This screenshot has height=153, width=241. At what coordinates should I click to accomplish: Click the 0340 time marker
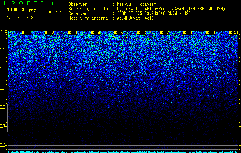pos(233,33)
